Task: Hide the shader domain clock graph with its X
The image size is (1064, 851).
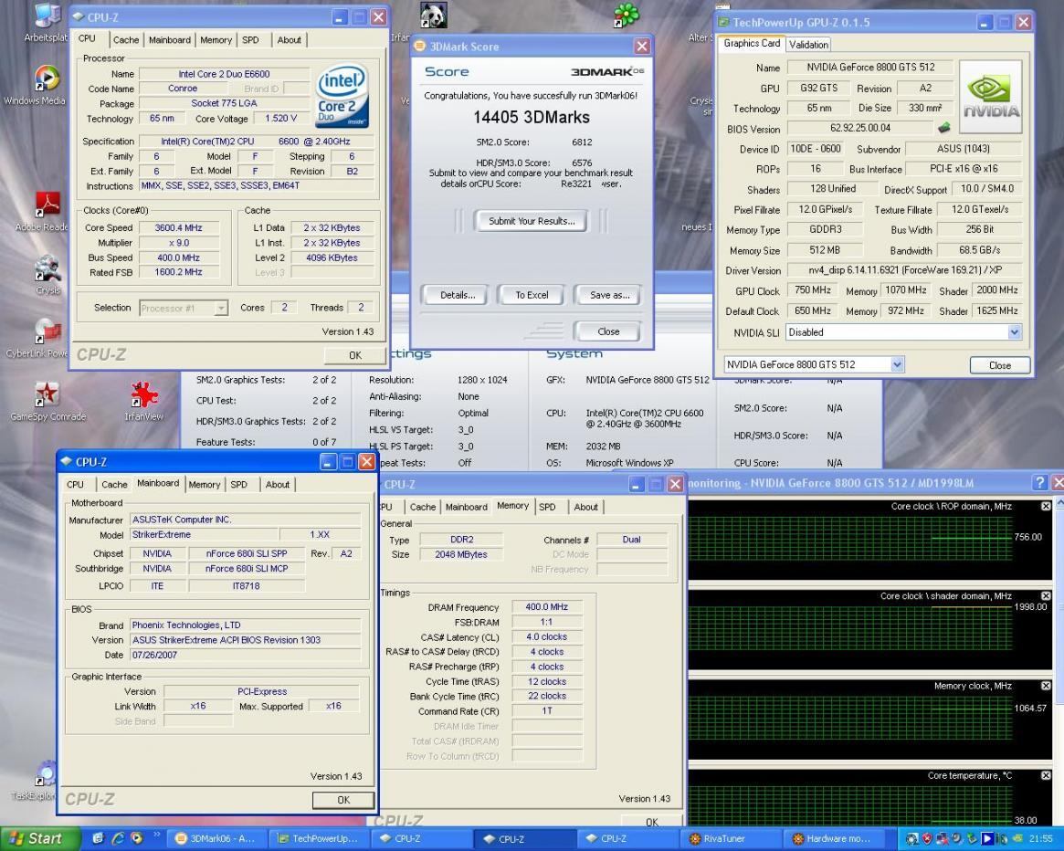Action: pyautogui.click(x=1046, y=596)
